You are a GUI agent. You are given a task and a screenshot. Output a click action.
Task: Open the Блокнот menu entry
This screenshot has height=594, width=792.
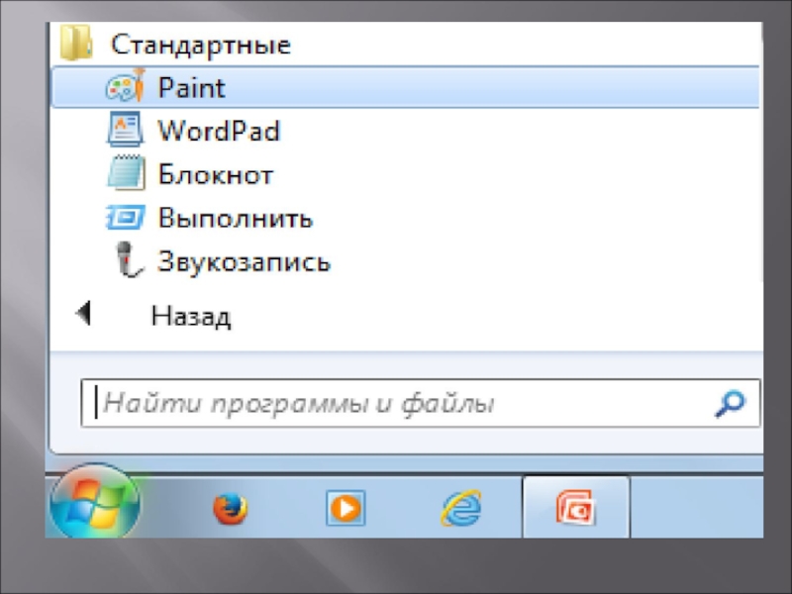pos(216,175)
